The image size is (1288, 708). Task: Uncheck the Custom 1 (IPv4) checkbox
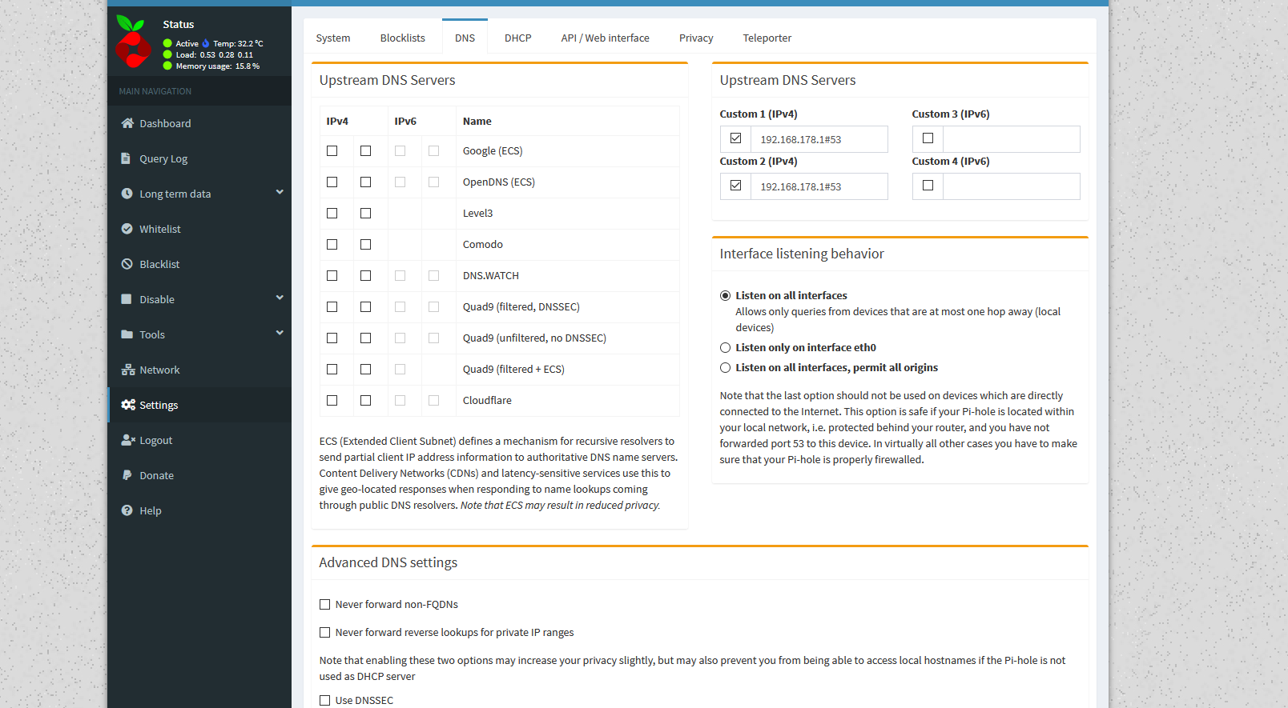[x=736, y=138]
